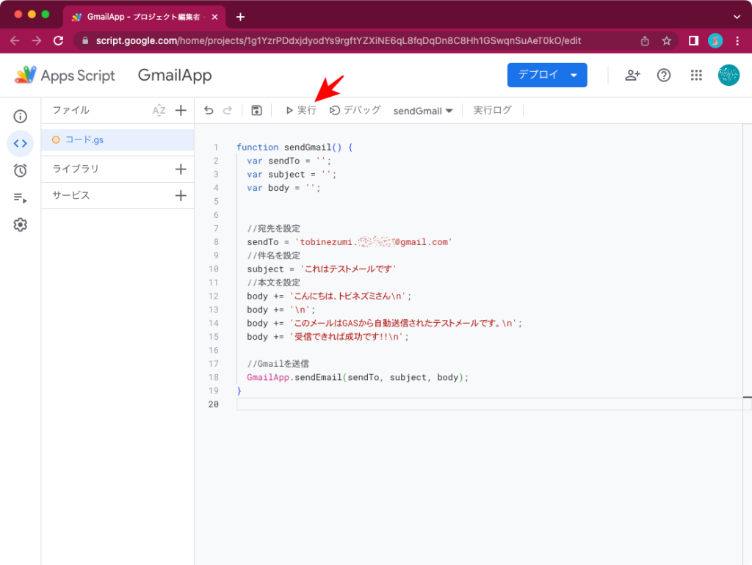Open the sendGmail function selector
This screenshot has width=752, height=565.
(x=423, y=112)
